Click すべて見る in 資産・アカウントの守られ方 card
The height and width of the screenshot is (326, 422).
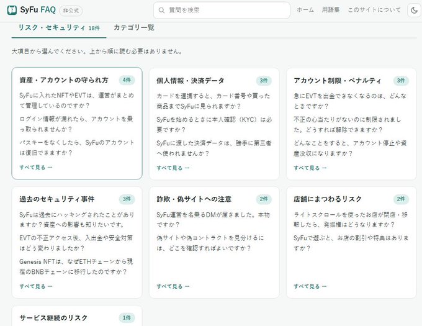tap(36, 167)
